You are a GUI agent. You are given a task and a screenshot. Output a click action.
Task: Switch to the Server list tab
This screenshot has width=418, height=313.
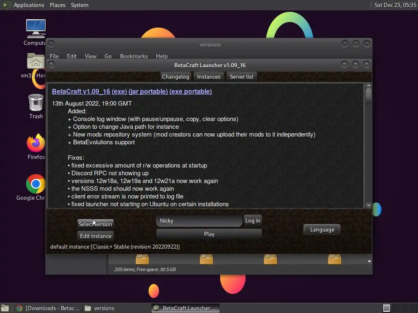242,77
